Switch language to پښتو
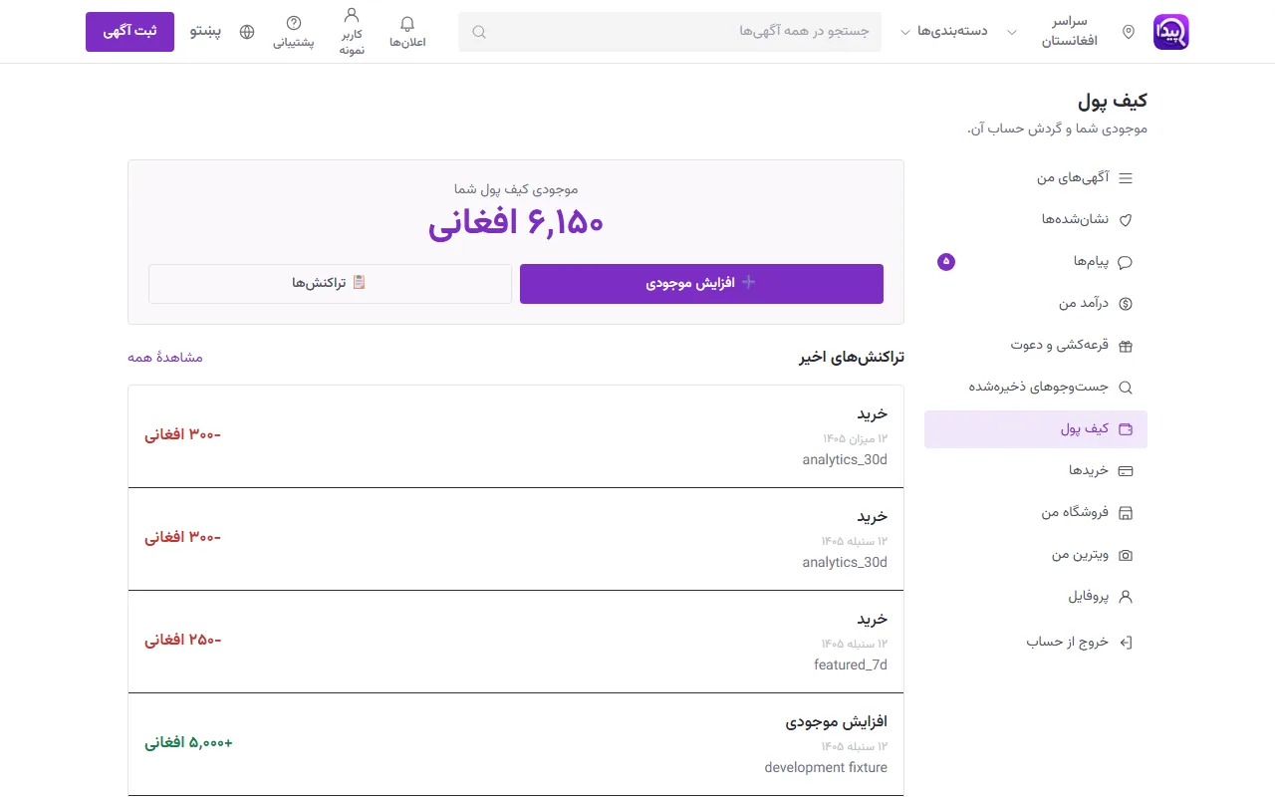This screenshot has height=797, width=1275. [206, 32]
